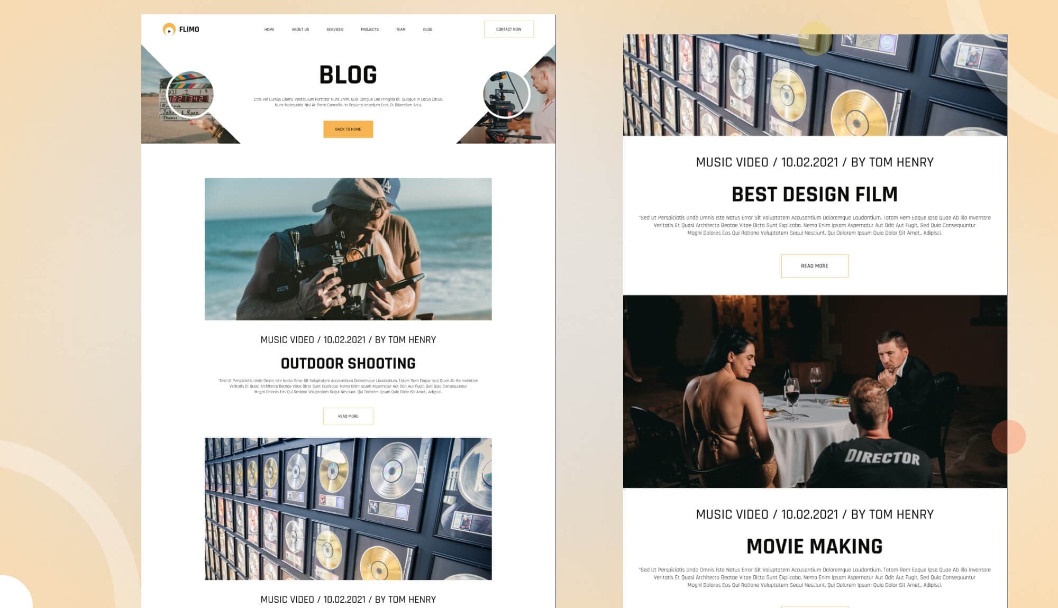The width and height of the screenshot is (1058, 608).
Task: Open the gold records wall image
Action: coord(348,509)
